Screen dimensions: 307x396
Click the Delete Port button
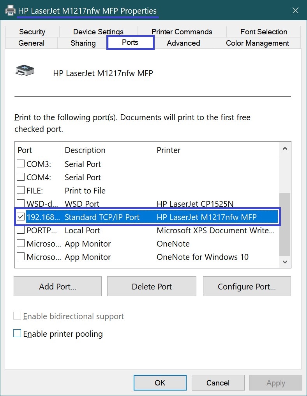coord(152,286)
